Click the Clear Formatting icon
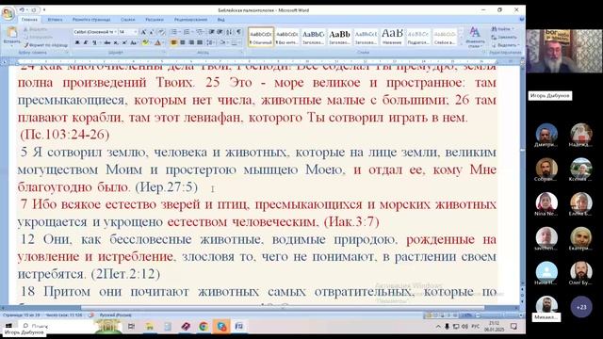This screenshot has height=339, width=603. 161,32
